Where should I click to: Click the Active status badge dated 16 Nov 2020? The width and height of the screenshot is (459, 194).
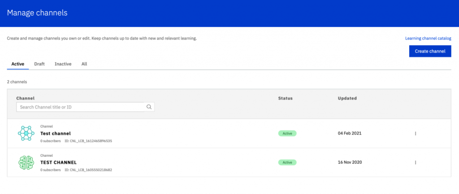287,162
